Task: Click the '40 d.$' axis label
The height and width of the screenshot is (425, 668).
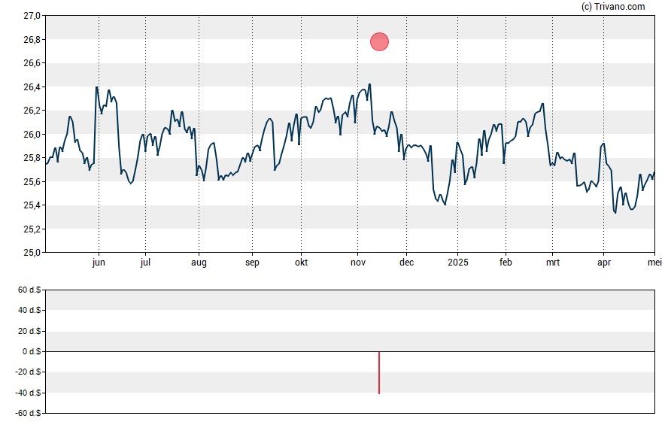Action: [x=29, y=311]
